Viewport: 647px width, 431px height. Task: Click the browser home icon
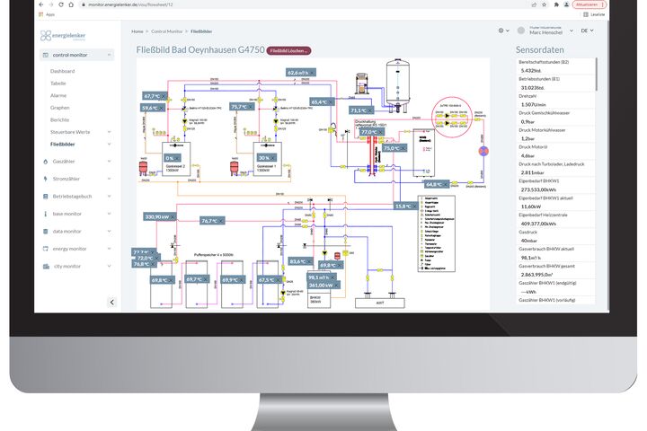click(x=71, y=4)
